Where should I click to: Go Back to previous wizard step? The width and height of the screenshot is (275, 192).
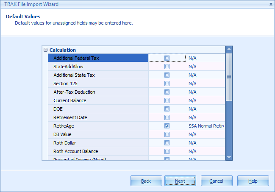[146, 181]
